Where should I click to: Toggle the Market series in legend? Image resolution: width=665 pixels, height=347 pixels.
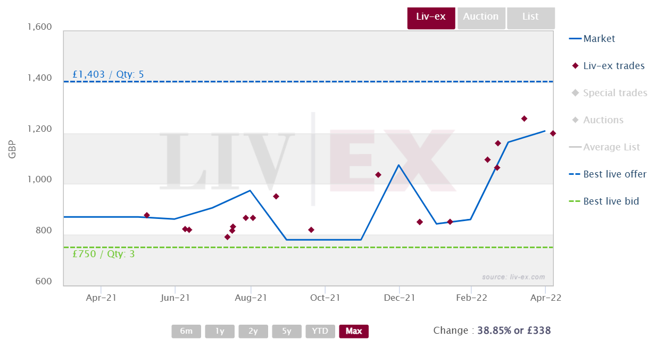coord(592,39)
